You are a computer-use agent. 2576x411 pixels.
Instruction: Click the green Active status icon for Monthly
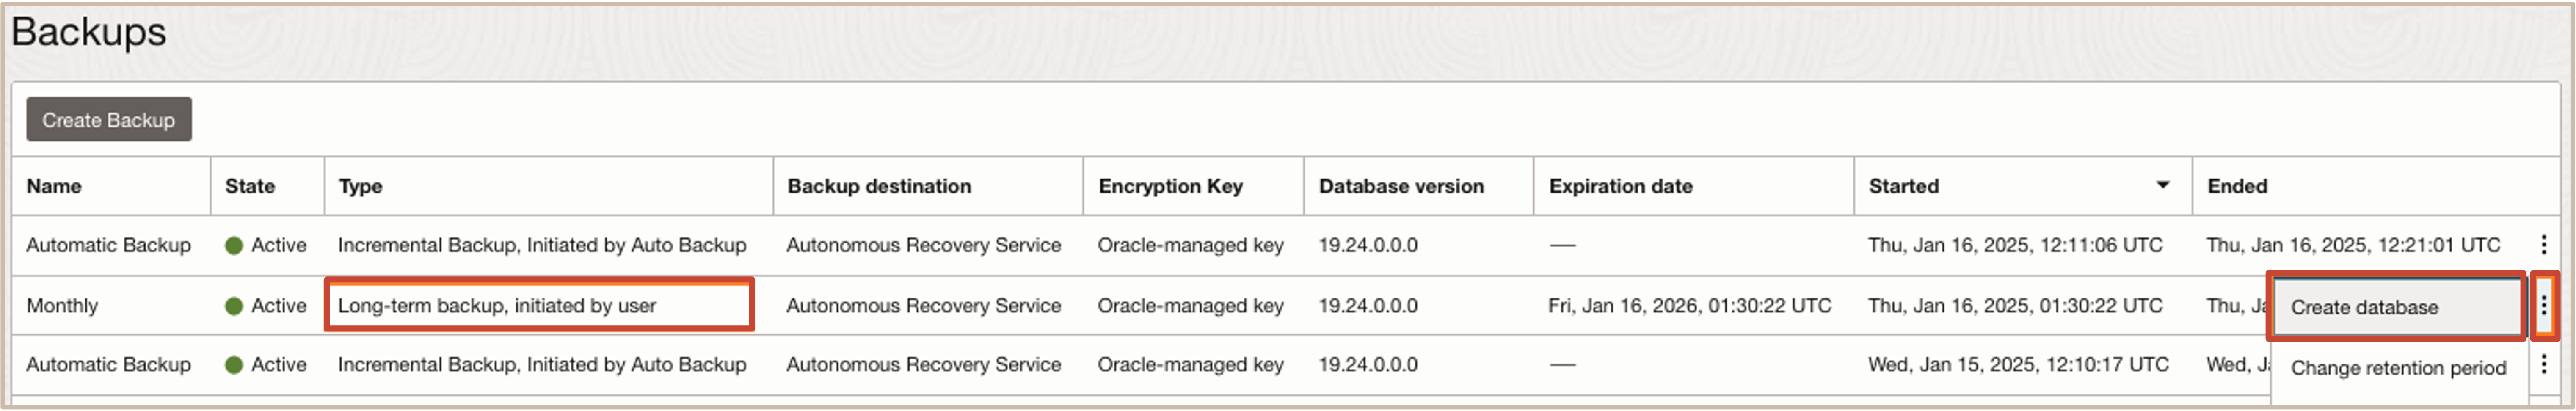(x=234, y=306)
